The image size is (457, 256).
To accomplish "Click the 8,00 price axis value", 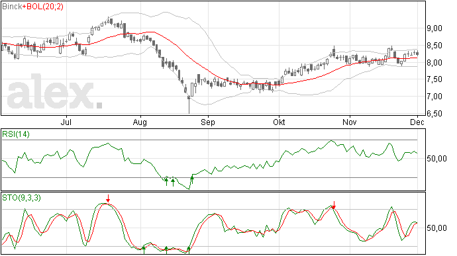I will 434,63.
